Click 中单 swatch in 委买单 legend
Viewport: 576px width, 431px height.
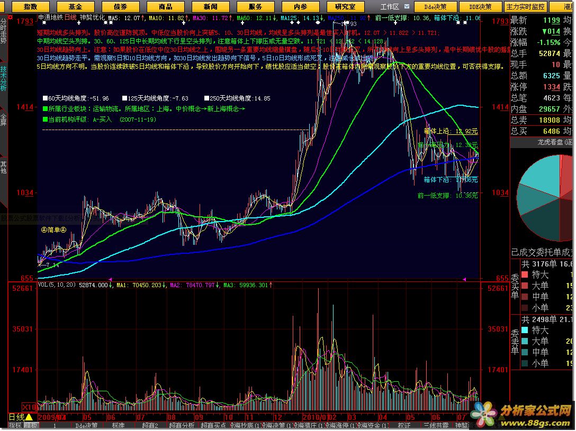[525, 297]
